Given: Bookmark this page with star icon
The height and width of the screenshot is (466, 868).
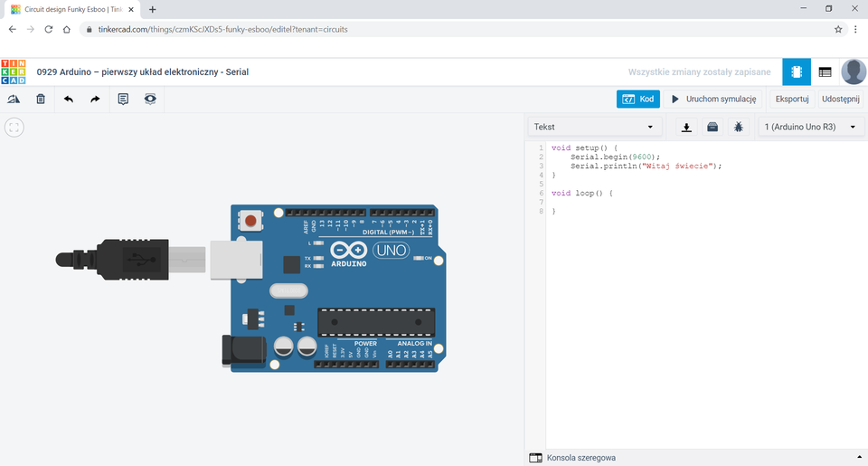Looking at the screenshot, I should 838,29.
